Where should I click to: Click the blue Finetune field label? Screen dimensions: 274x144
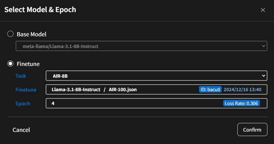click(26, 89)
